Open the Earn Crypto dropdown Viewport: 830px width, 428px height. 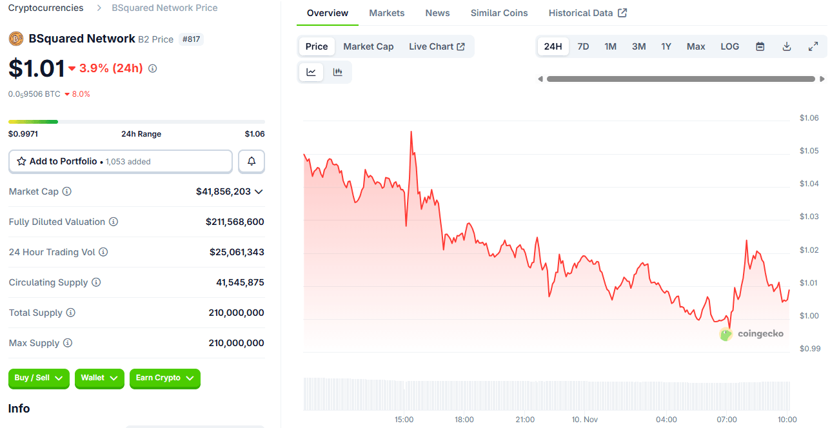tap(164, 378)
